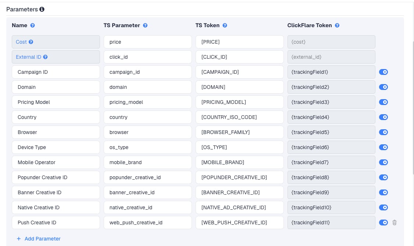Disable the Pricing Model tracking switch

click(383, 102)
